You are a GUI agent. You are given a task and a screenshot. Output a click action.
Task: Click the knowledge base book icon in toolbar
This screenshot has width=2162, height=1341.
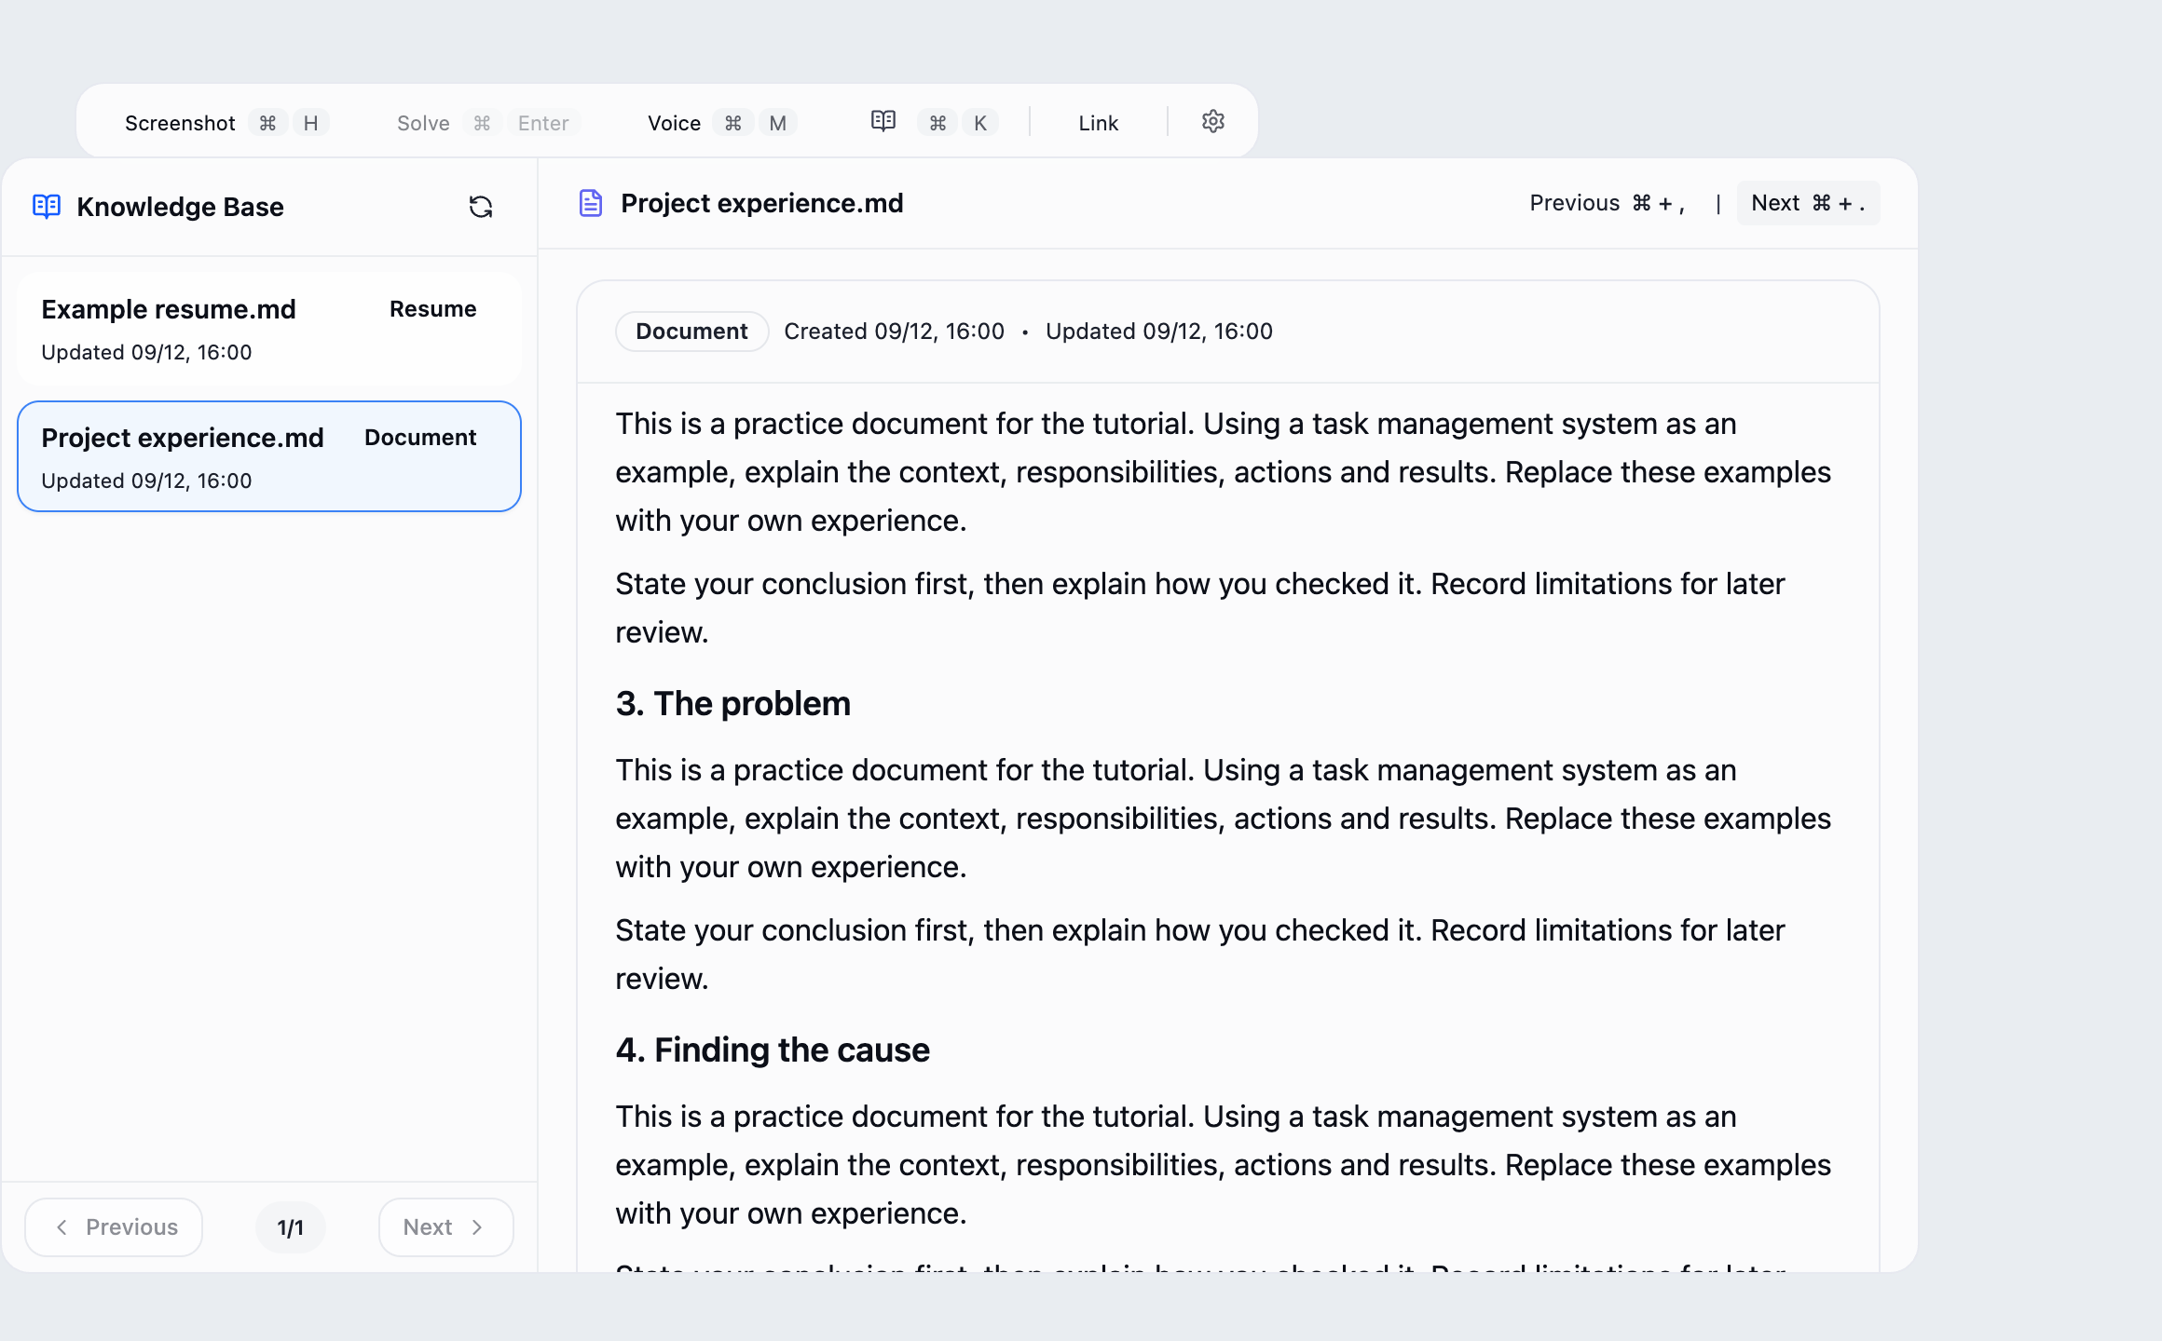click(883, 122)
